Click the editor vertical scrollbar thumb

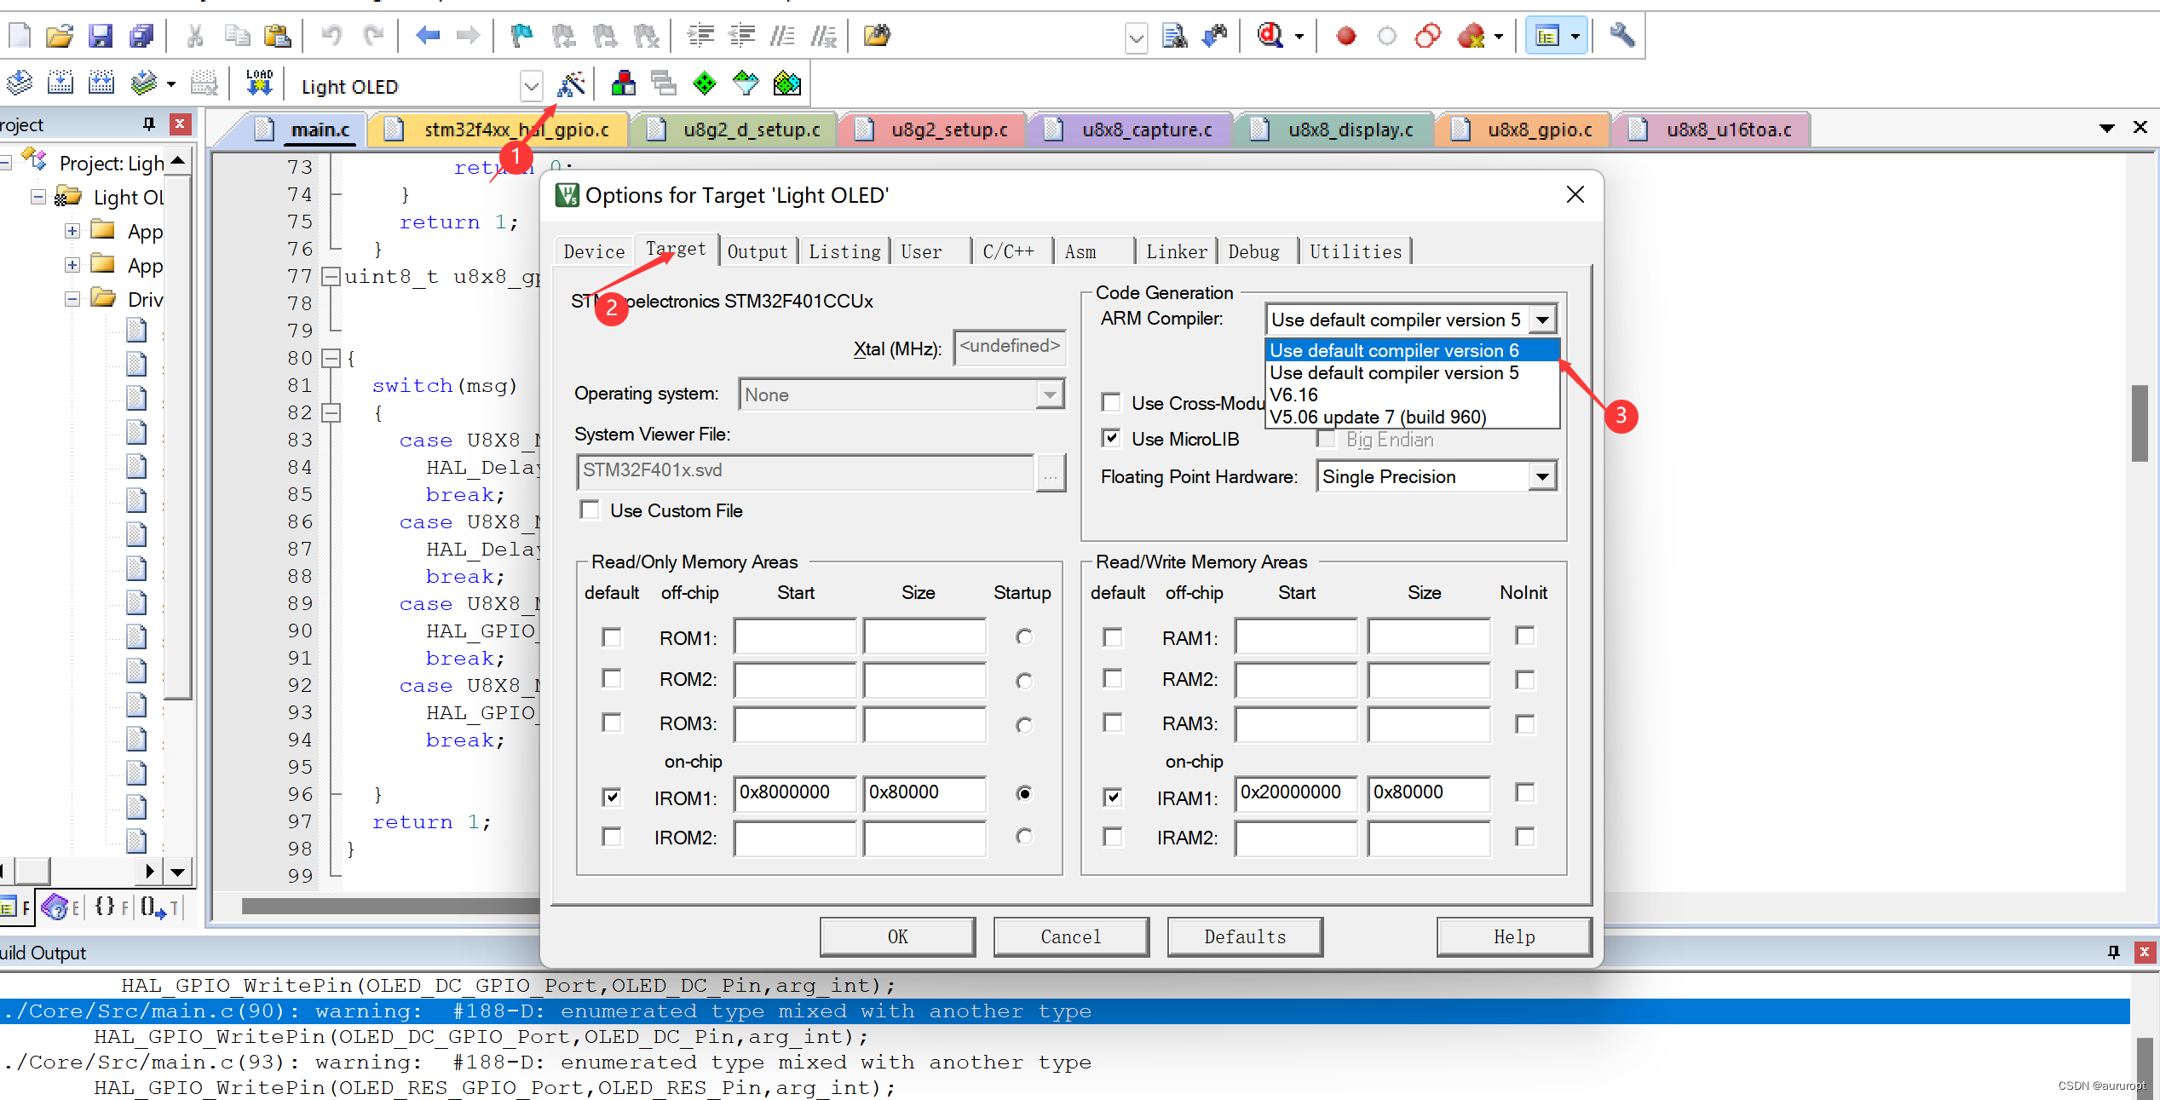point(2140,423)
